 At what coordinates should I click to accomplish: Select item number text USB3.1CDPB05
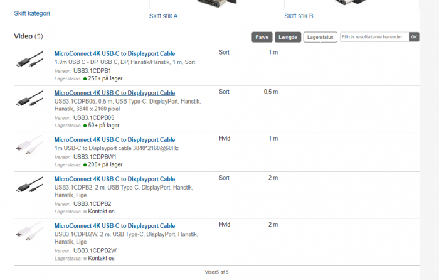(94, 118)
